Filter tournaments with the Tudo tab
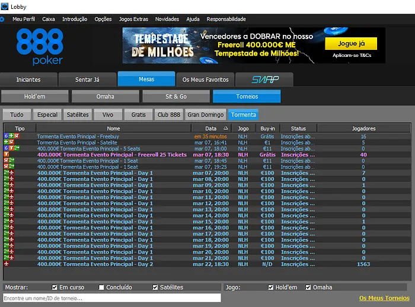The width and height of the screenshot is (415, 307). (17, 114)
